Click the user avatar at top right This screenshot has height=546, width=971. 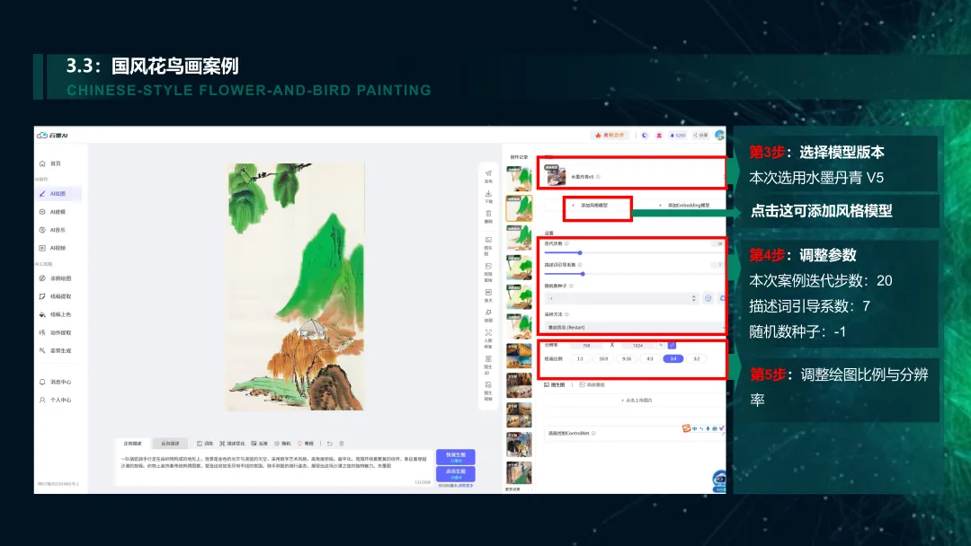tap(719, 135)
